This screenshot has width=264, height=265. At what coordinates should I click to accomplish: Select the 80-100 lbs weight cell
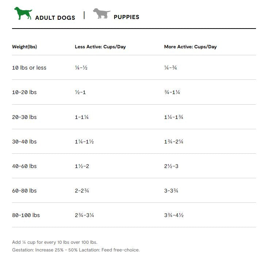26,215
